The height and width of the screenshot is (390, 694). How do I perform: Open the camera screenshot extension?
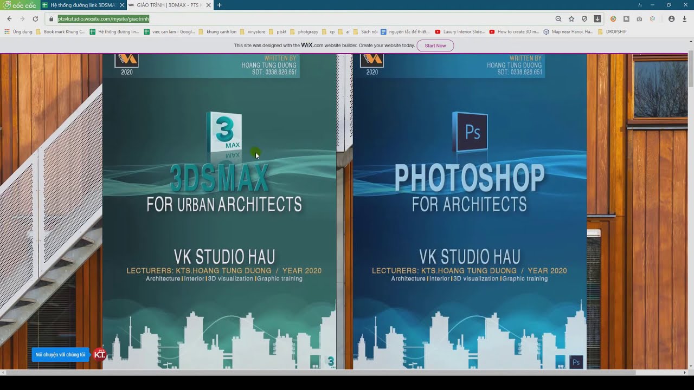tap(639, 18)
